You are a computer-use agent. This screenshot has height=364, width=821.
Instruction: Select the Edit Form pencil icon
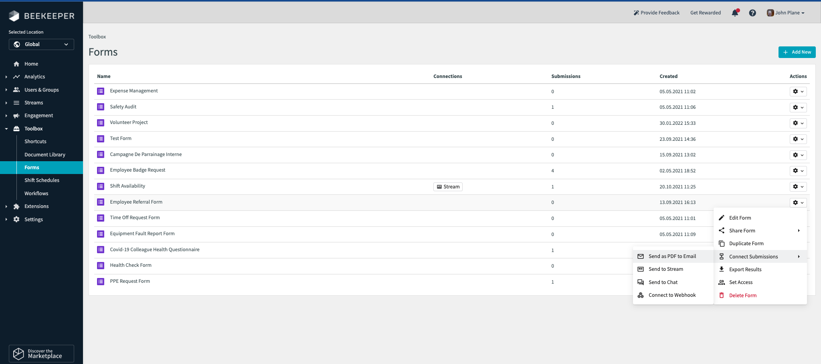coord(722,218)
